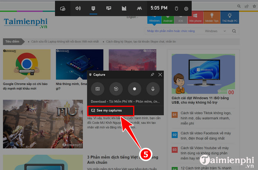Screen dimensions: 258x170
Task: Open headline about Laptop không kết nối Wifi
Action: point(65,42)
